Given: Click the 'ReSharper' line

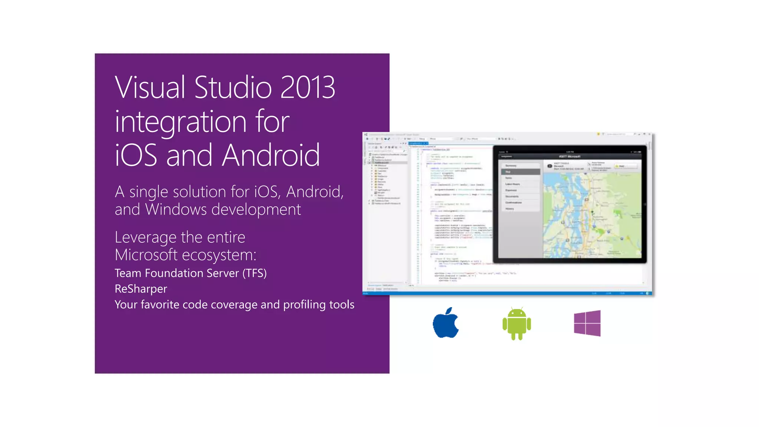Looking at the screenshot, I should (141, 289).
